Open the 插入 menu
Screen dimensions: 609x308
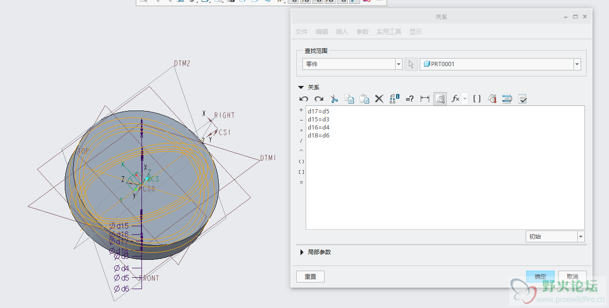coord(342,32)
